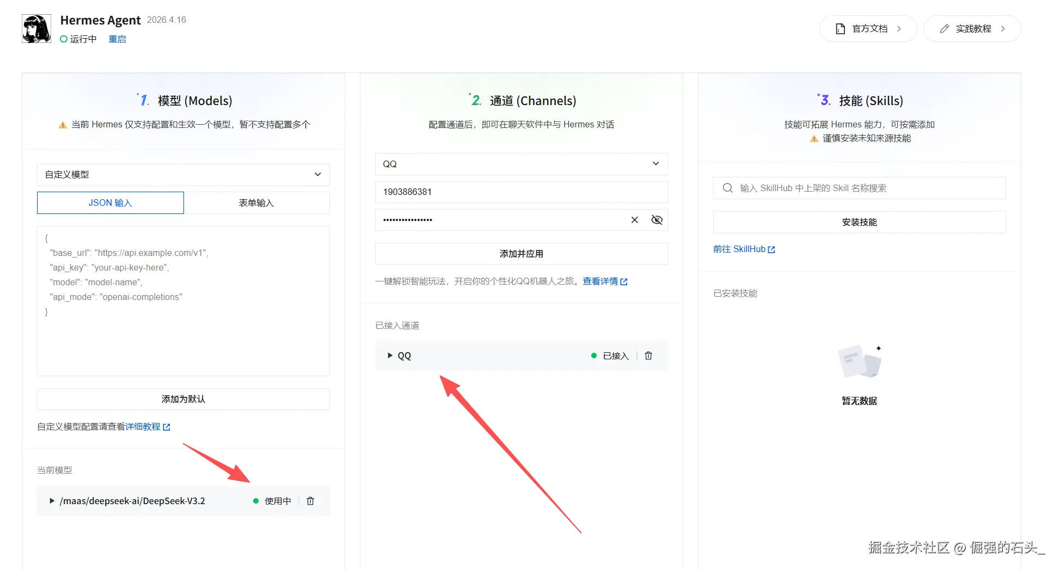Click the SkillHub skill name search field
The height and width of the screenshot is (570, 1060).
(x=860, y=188)
